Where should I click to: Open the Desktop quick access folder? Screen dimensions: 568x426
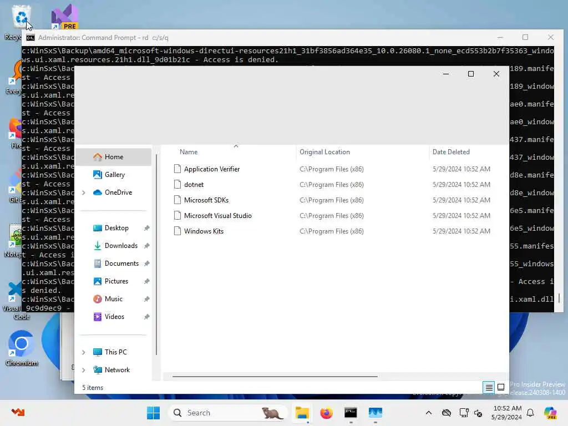pyautogui.click(x=116, y=228)
